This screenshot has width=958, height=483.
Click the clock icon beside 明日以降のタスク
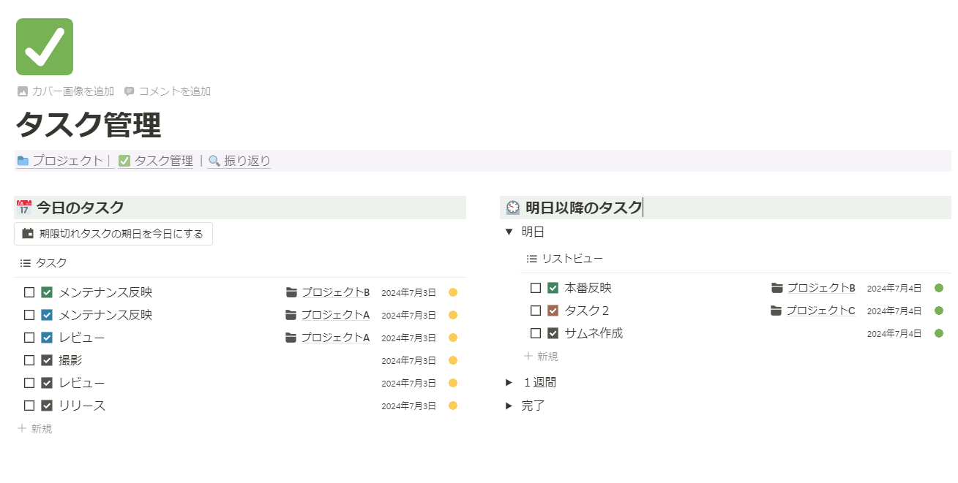pyautogui.click(x=513, y=208)
